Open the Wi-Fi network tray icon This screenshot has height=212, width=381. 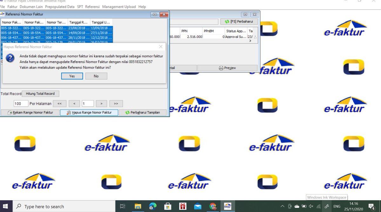[x=319, y=206]
